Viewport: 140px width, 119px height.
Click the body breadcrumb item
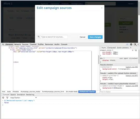[x=9, y=92]
